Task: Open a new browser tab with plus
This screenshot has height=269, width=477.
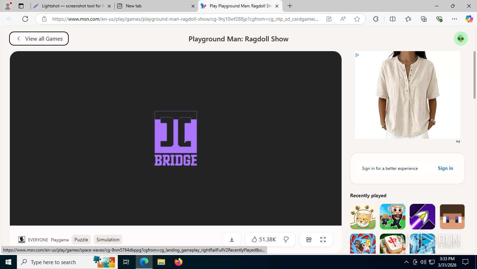Action: tap(290, 6)
